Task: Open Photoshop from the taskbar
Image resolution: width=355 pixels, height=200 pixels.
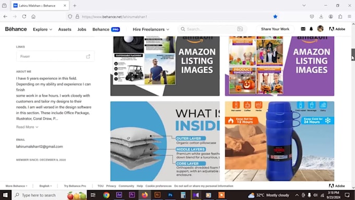Action: (170, 195)
